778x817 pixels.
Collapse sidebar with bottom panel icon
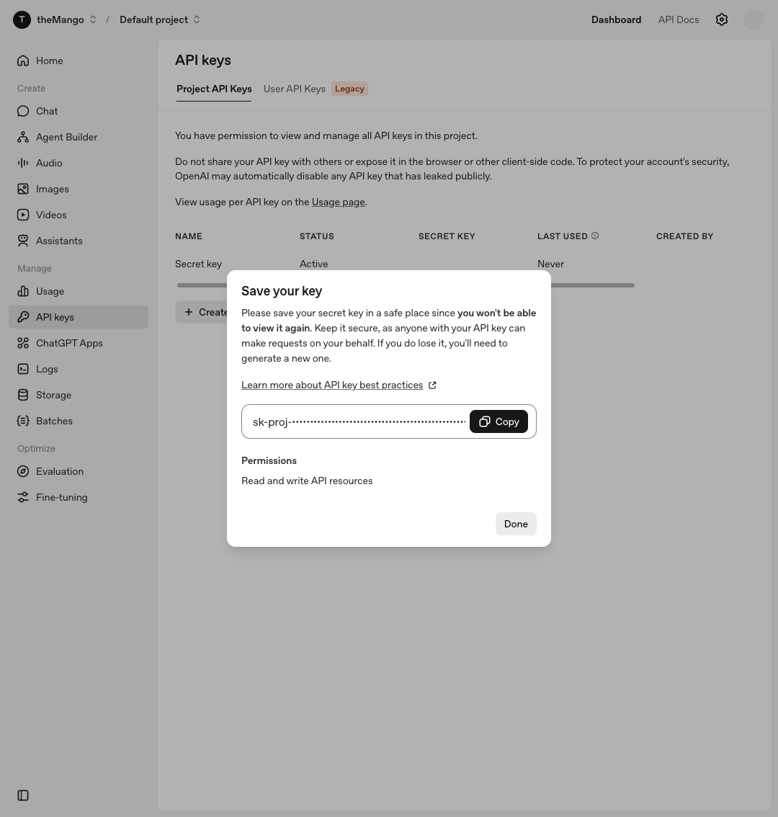coord(23,795)
